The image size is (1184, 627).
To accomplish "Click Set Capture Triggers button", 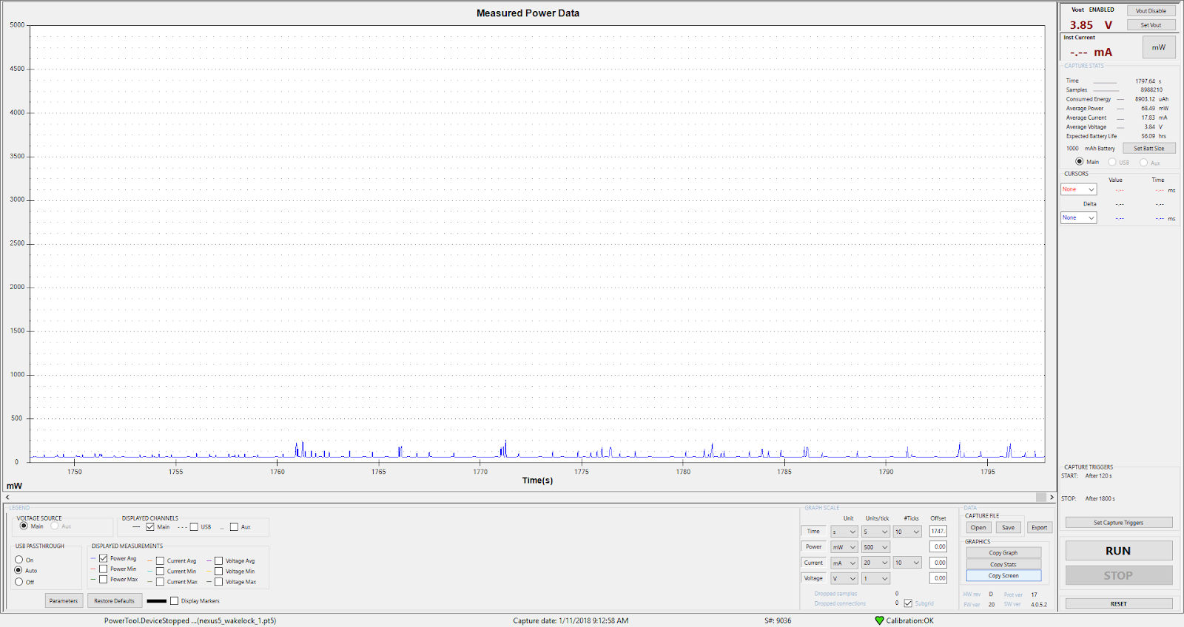I will click(1119, 522).
